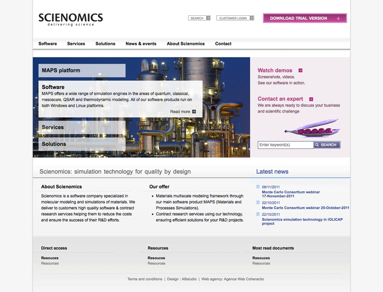Open Monte Carlo Consortium webinar 25-October-2011
Image resolution: width=383 pixels, height=292 pixels.
click(x=305, y=208)
